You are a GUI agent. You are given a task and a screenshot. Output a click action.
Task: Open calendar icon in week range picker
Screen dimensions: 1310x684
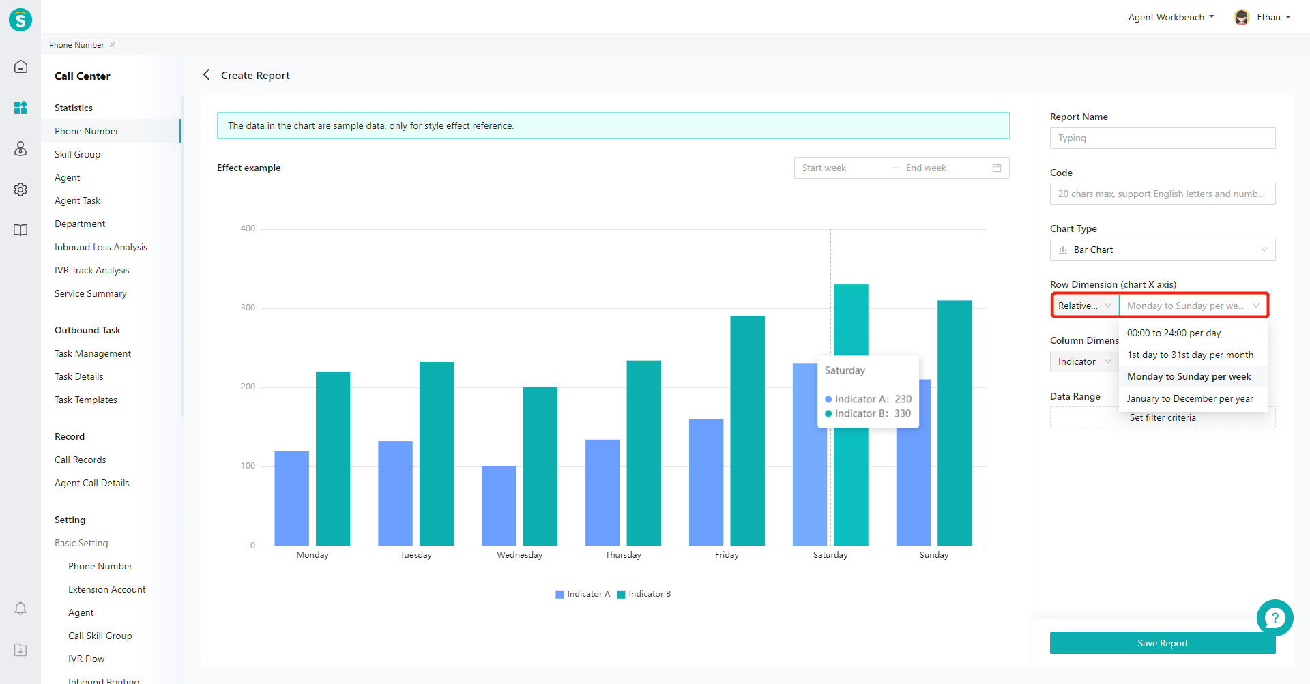(997, 168)
